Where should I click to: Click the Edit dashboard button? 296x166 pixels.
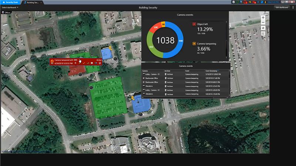pyautogui.click(x=282, y=7)
